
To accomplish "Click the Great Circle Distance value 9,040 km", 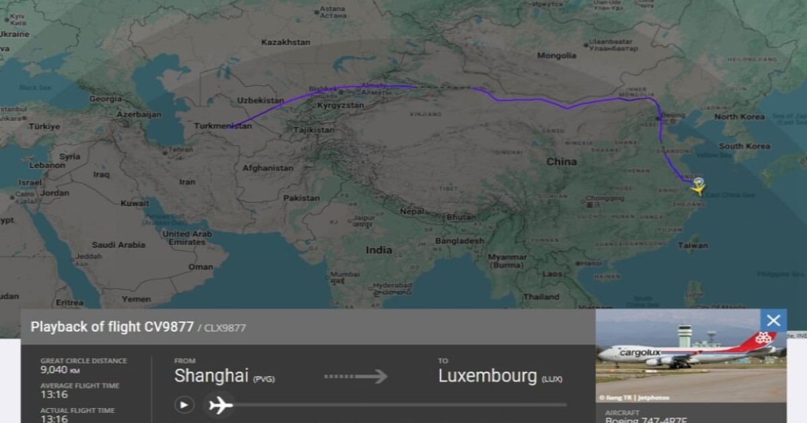I will [59, 369].
